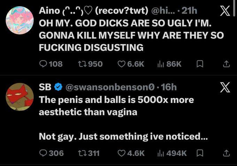Share SB's tweet via share icon
The height and width of the screenshot is (166, 237).
[x=227, y=153]
